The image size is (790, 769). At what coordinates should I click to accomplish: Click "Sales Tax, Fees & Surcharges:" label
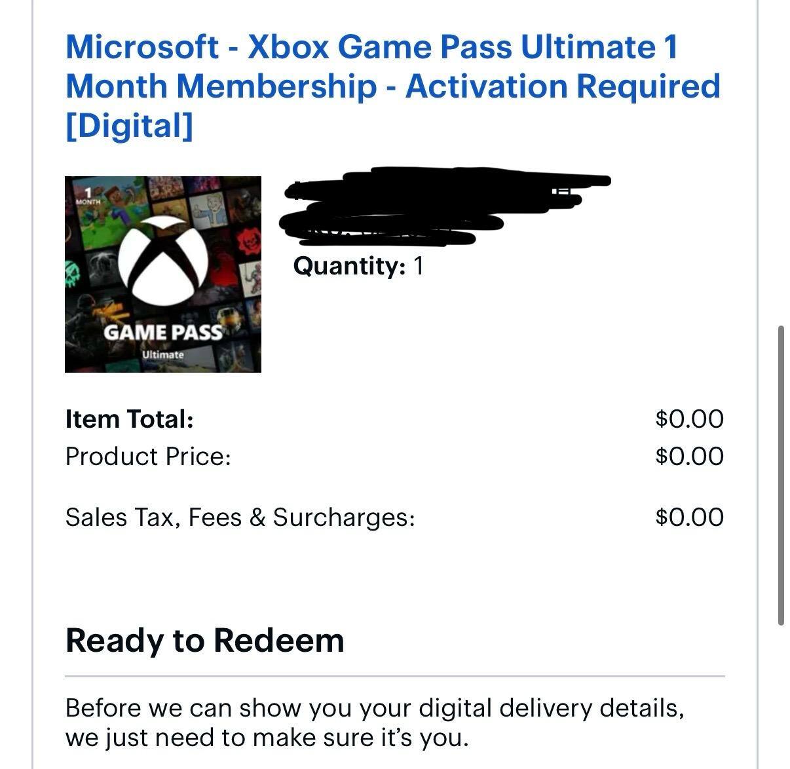(240, 517)
